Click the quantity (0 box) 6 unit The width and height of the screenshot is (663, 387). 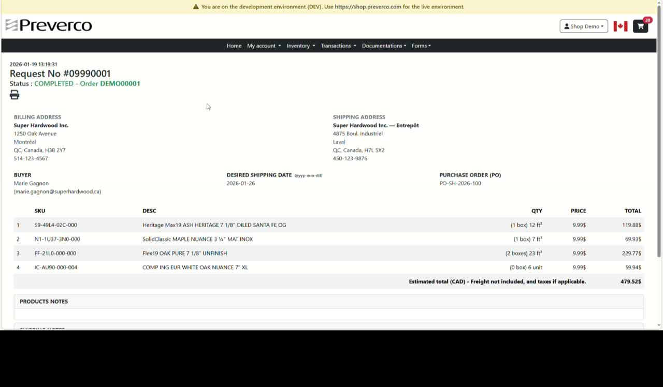tap(526, 267)
